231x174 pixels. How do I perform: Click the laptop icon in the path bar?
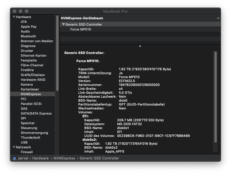coord(14,158)
